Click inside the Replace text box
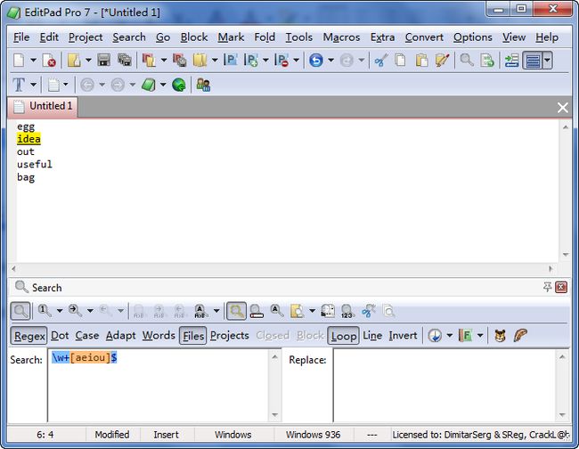 point(444,385)
